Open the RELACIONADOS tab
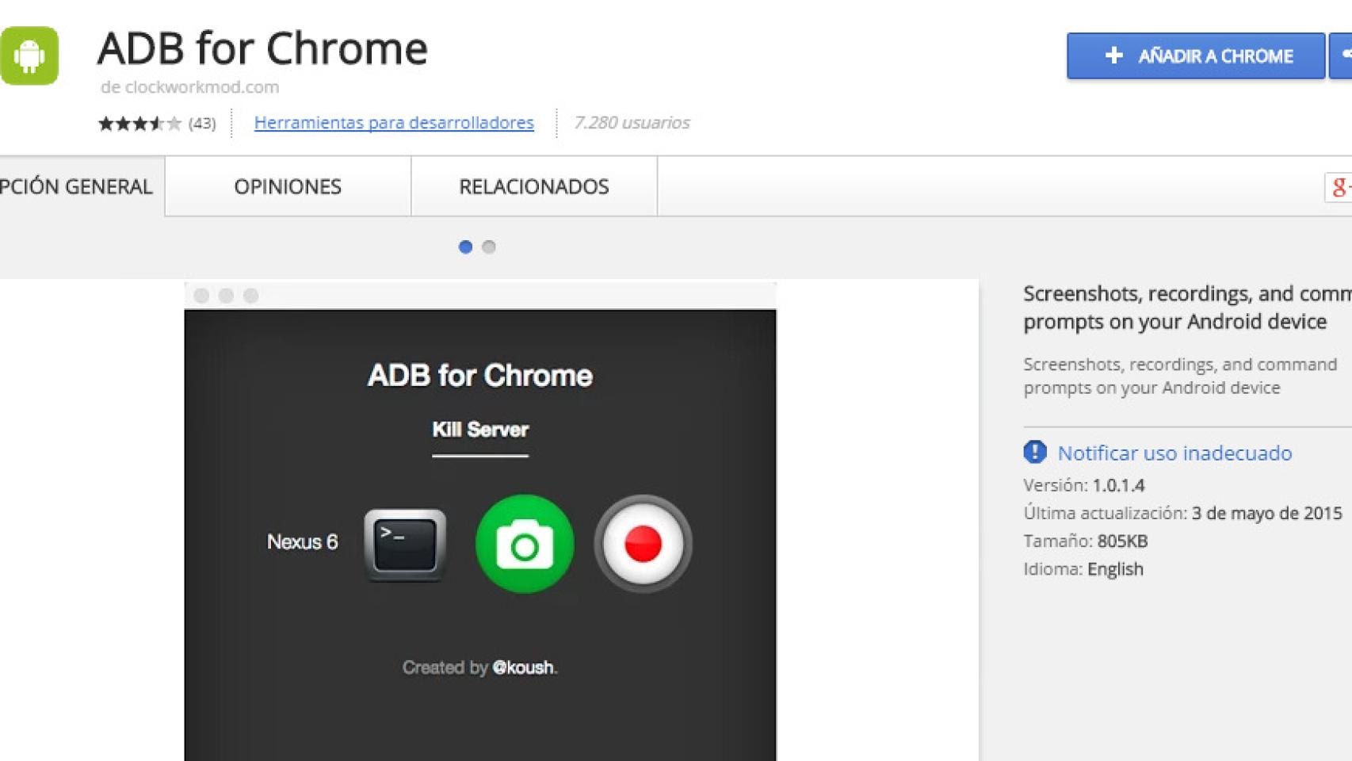Screen dimensions: 1352x761 pyautogui.click(x=534, y=186)
